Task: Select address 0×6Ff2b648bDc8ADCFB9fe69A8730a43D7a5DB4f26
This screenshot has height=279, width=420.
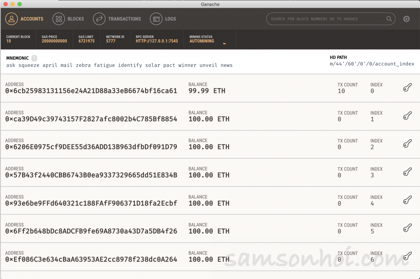Action: 91,231
